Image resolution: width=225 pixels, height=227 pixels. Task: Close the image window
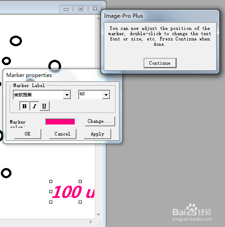(95, 9)
